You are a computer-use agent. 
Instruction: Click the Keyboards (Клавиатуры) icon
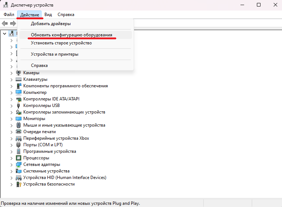tap(19, 79)
